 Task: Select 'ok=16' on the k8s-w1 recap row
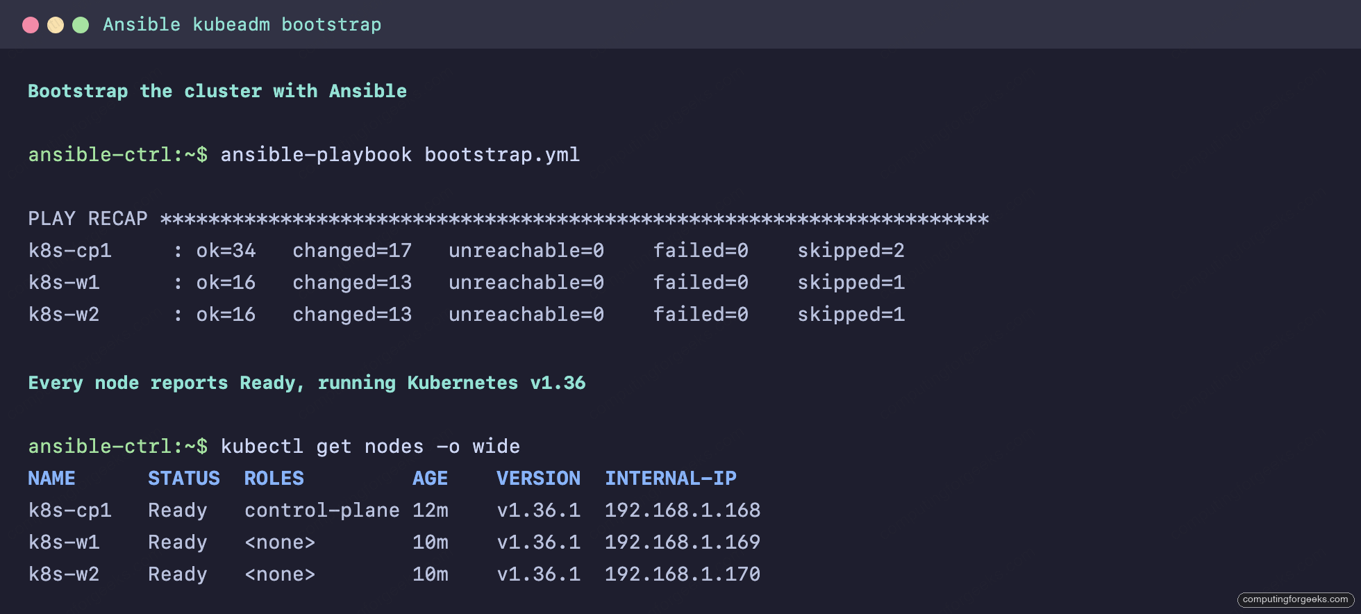point(226,282)
